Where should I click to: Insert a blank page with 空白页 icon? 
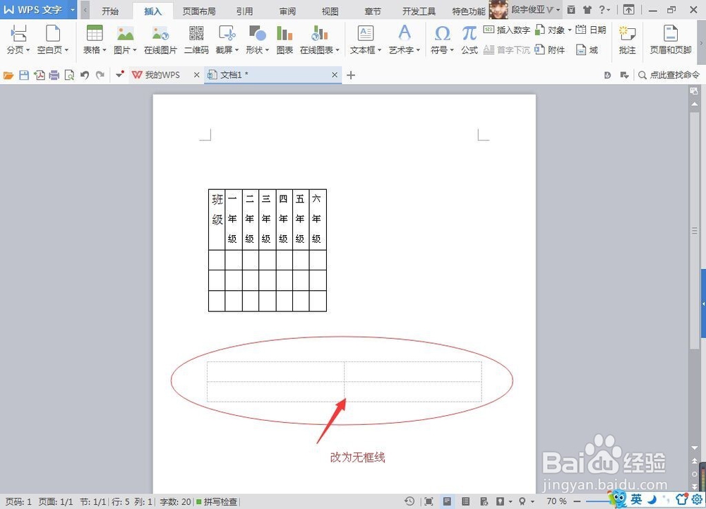point(53,34)
